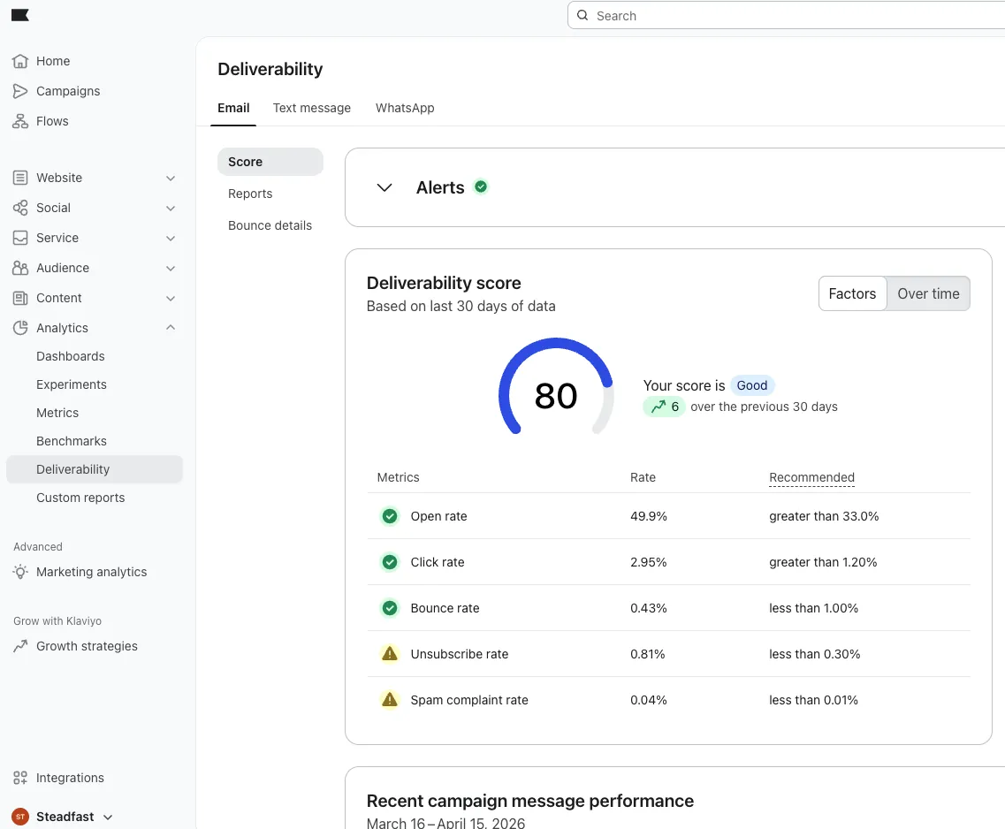Click the search magnifier icon

[x=582, y=15]
